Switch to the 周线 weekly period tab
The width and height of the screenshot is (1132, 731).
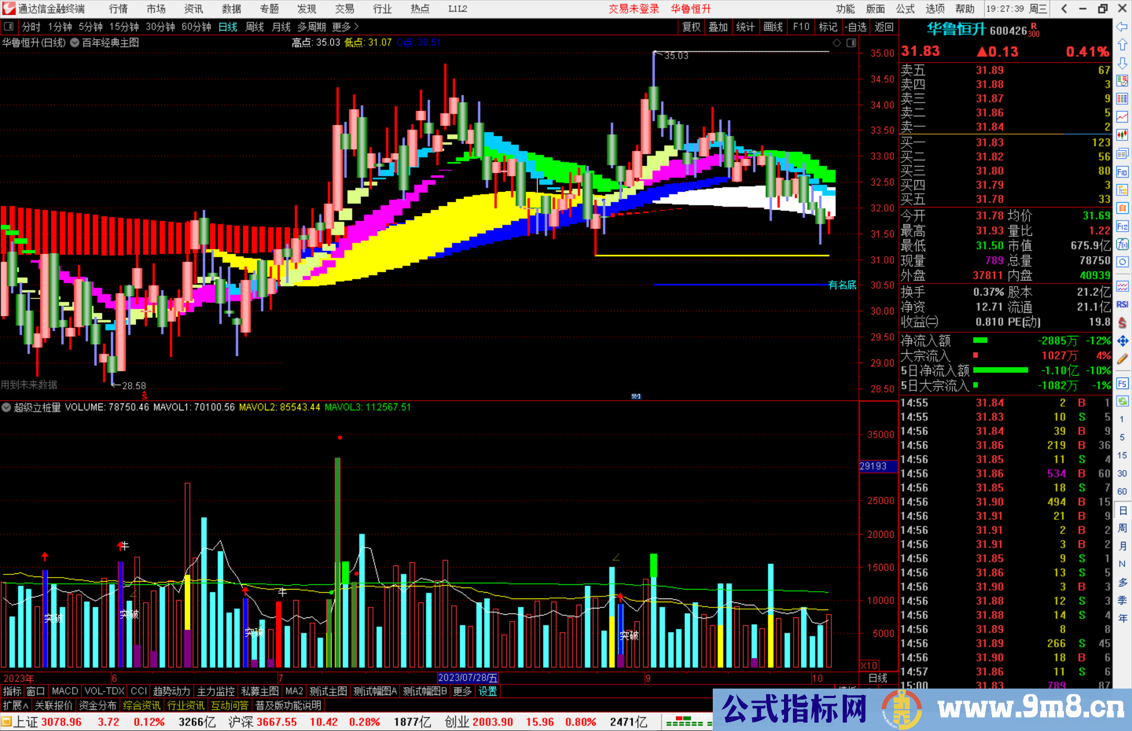tap(255, 27)
